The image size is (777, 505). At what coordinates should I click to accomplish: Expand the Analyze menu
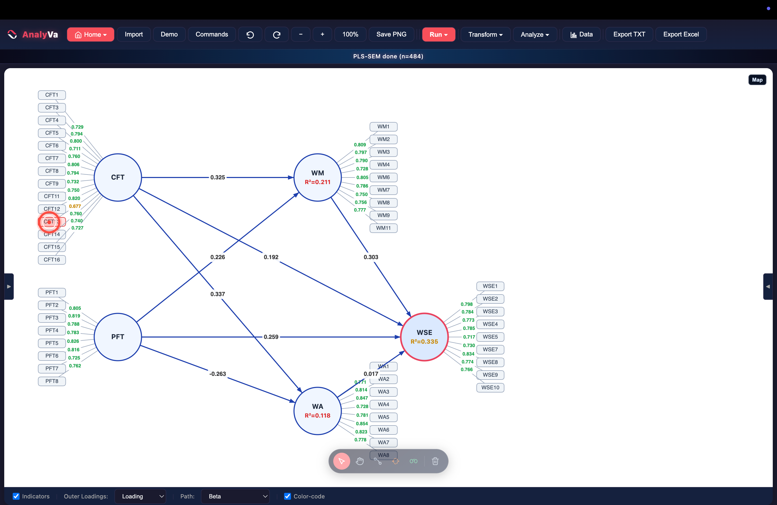(x=535, y=34)
